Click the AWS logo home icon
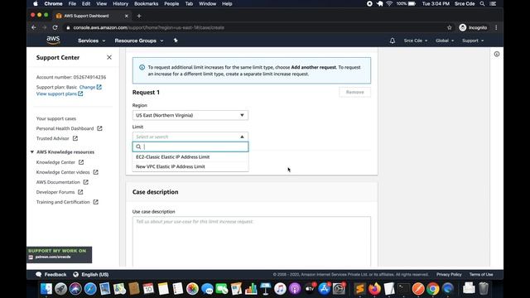 click(x=53, y=41)
